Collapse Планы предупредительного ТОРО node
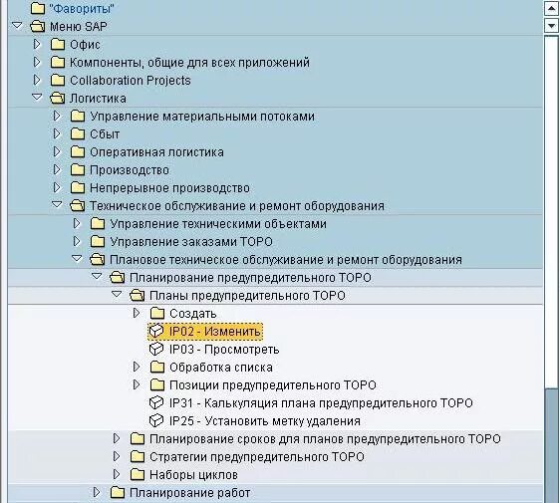Viewport: 560px width, 503px height. (x=118, y=294)
